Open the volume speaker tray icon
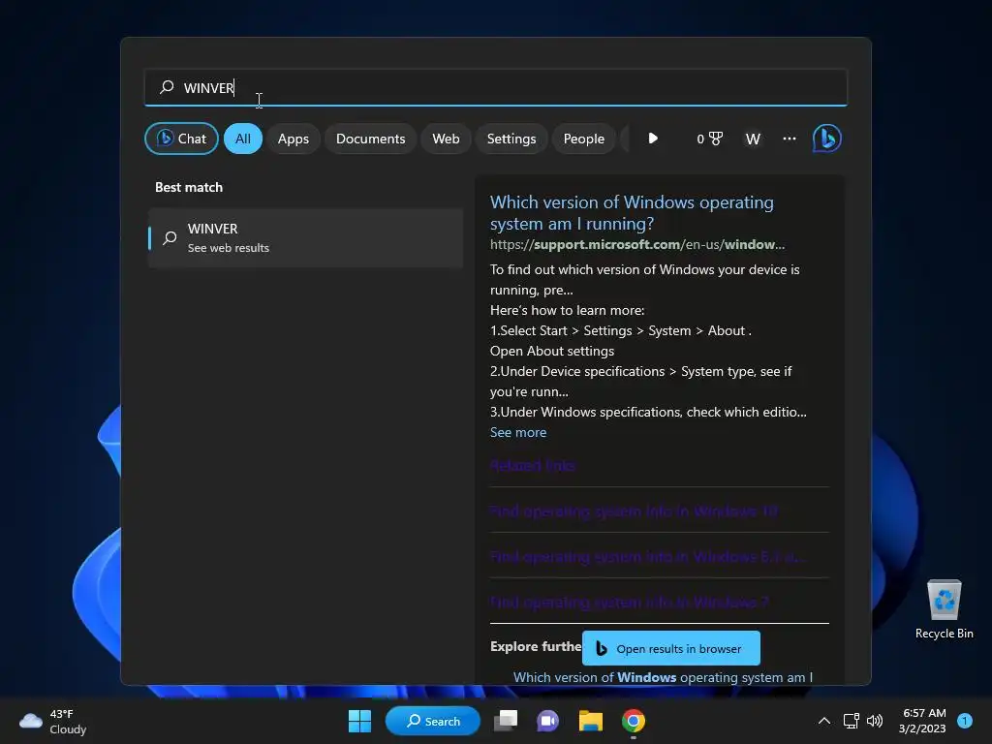The width and height of the screenshot is (992, 744). (875, 721)
